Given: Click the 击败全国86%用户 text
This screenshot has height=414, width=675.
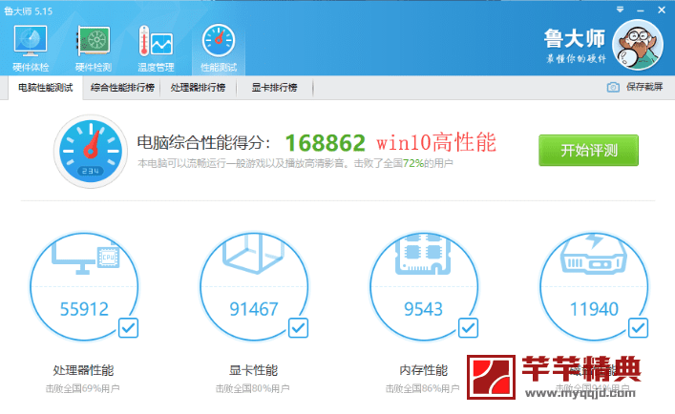Looking at the screenshot, I should [422, 388].
